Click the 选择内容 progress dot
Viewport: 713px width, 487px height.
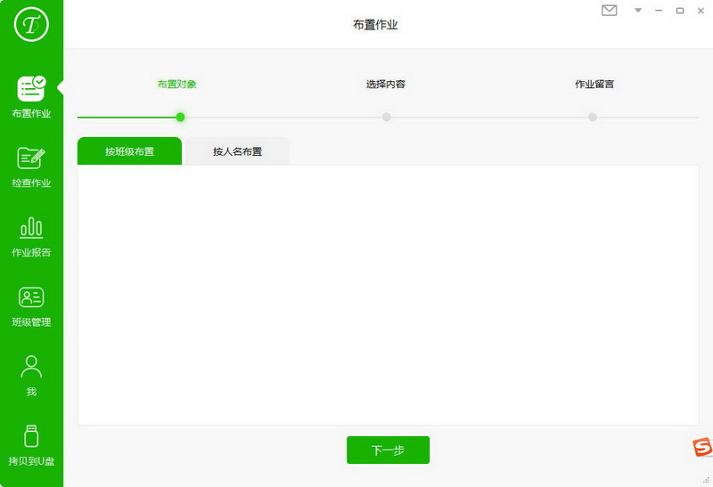pos(387,118)
